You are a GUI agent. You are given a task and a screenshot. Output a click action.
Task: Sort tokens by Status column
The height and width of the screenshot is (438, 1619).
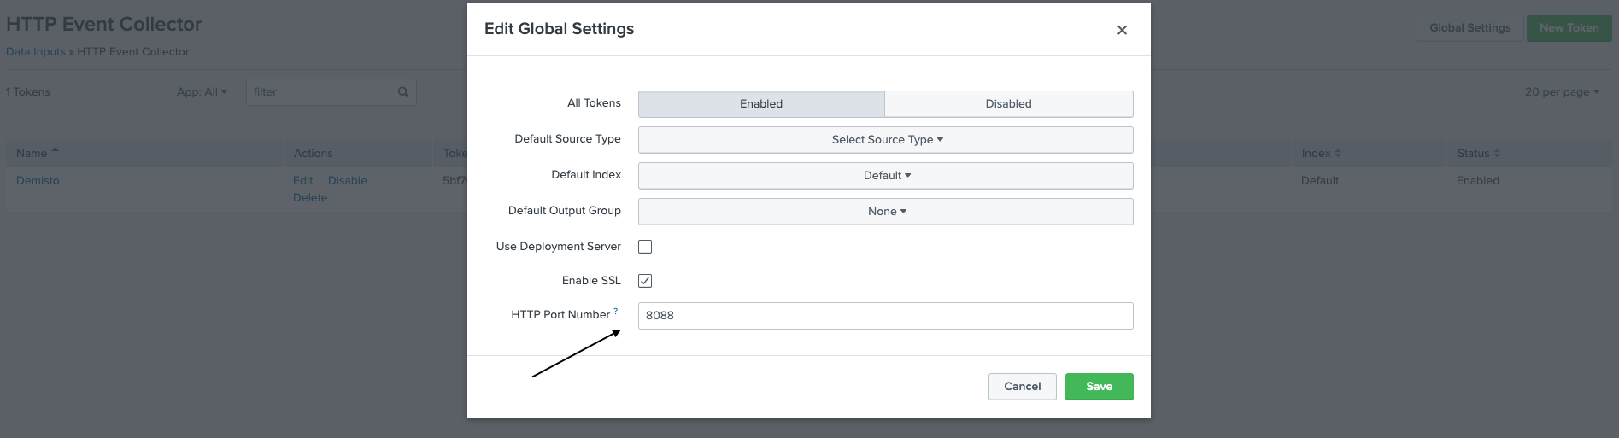point(1497,154)
